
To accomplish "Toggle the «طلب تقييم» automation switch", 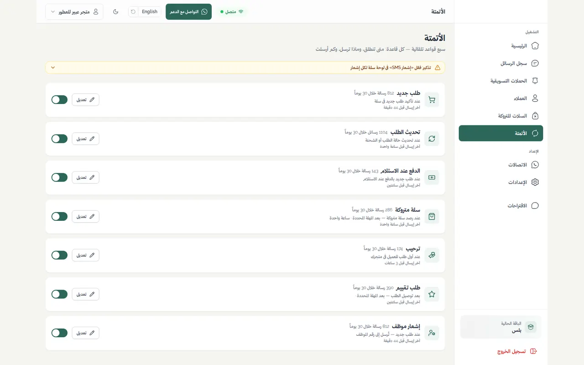I will [59, 294].
